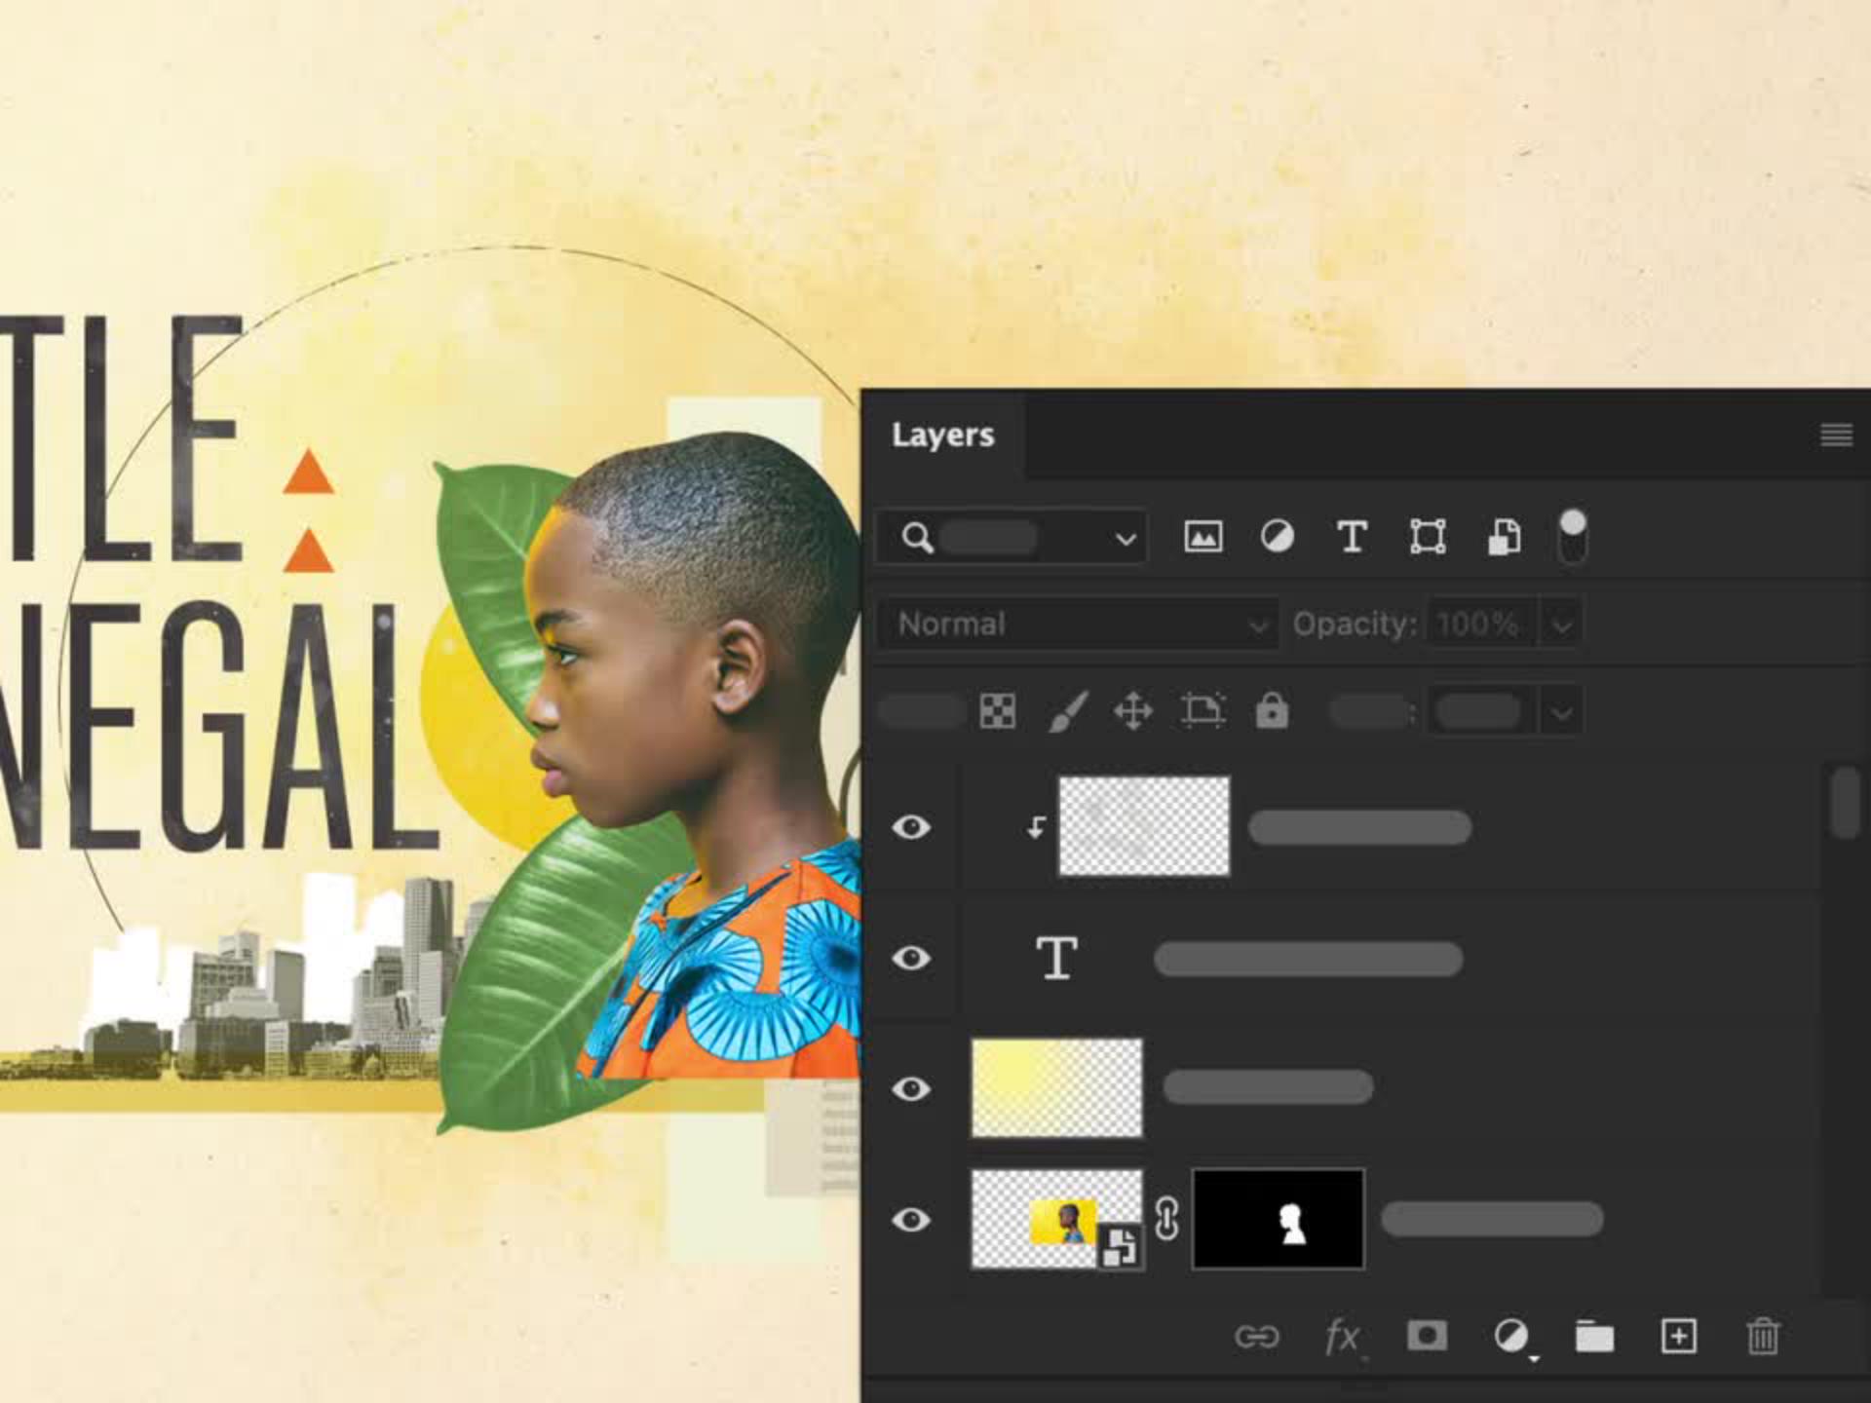This screenshot has height=1403, width=1871.
Task: Filter layers by shape layers
Action: coord(1428,537)
